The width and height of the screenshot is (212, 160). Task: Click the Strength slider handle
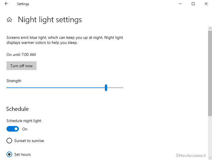click(x=106, y=88)
